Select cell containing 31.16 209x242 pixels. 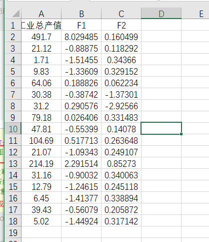click(41, 175)
